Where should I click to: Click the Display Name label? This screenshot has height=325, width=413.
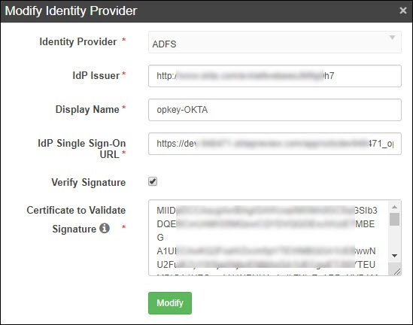(87, 109)
